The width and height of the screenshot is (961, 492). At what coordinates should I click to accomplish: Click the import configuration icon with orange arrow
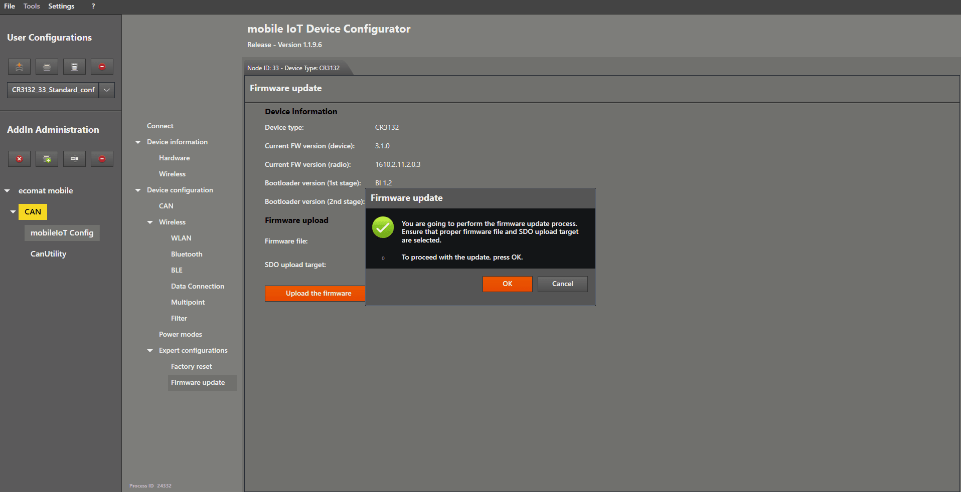click(x=19, y=67)
